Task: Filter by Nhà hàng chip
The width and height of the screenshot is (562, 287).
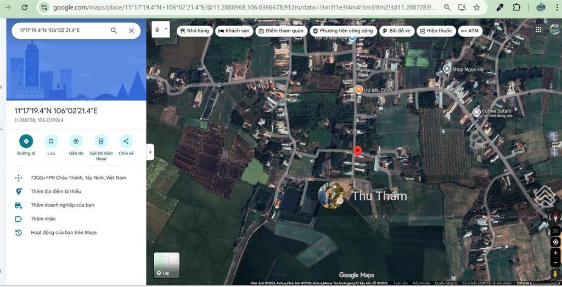Action: pyautogui.click(x=195, y=31)
